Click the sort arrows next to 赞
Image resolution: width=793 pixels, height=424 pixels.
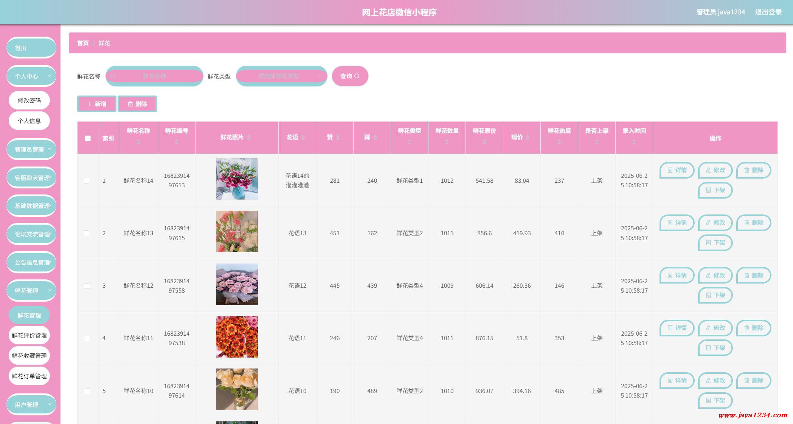338,137
